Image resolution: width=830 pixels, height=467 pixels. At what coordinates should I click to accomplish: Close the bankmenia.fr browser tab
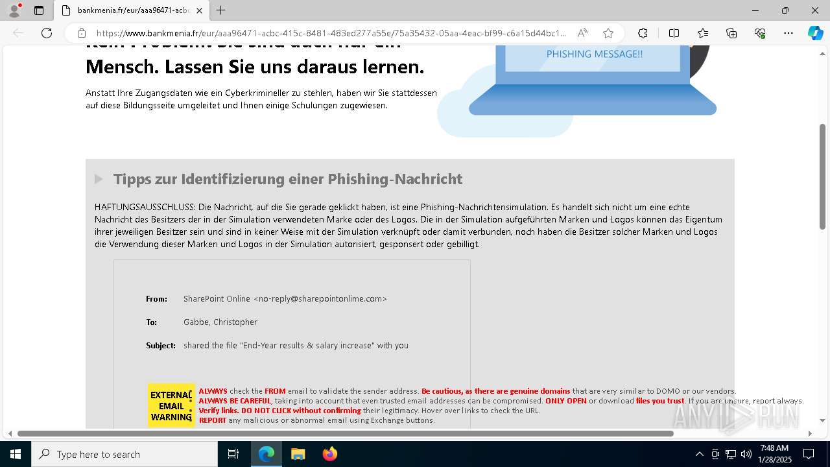(x=199, y=10)
